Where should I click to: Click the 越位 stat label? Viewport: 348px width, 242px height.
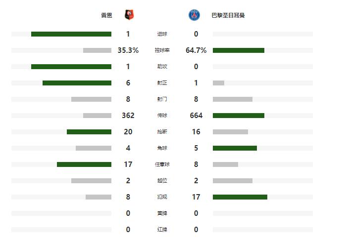pos(162,181)
